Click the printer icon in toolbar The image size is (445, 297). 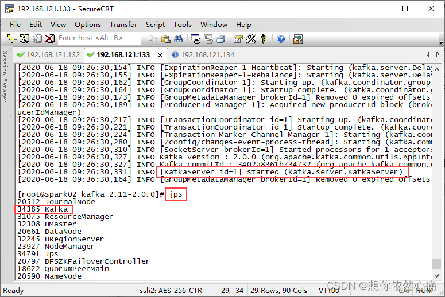(x=221, y=39)
